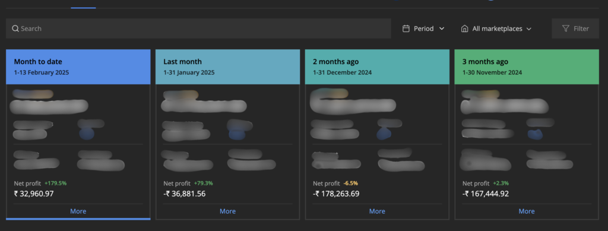Screen dimensions: 608x231
Task: Open More under Month to date
Action: coord(78,211)
